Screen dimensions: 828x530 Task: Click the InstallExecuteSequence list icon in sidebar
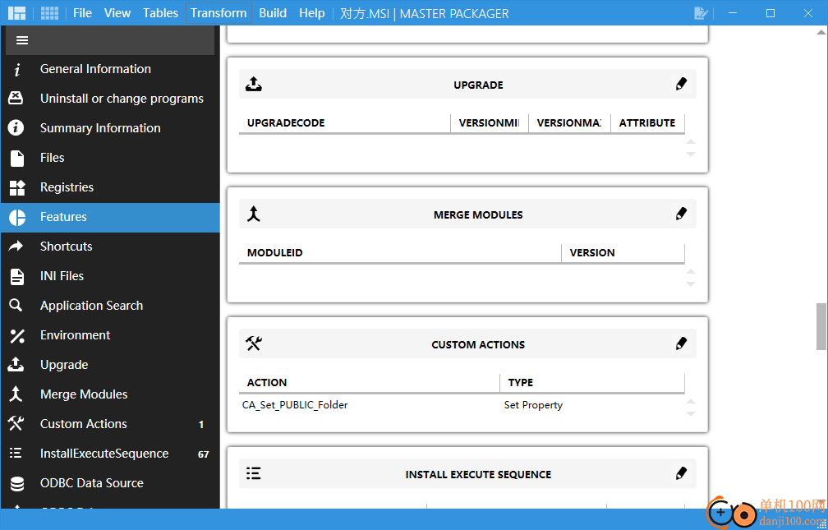point(16,453)
